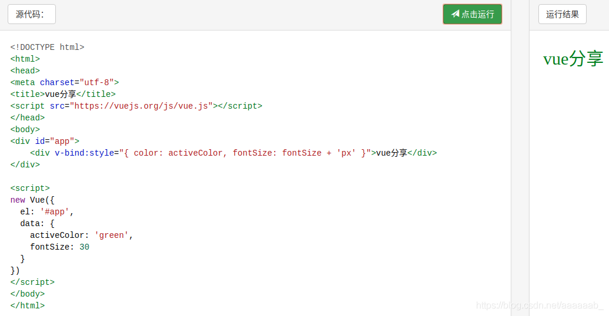Screen dimensions: 609x316
Task: Click the 'green' string value in code
Action: 111,235
